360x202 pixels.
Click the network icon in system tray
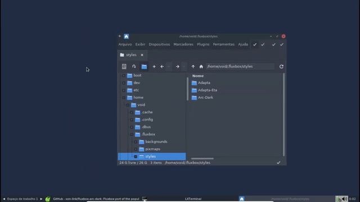[x=339, y=199]
